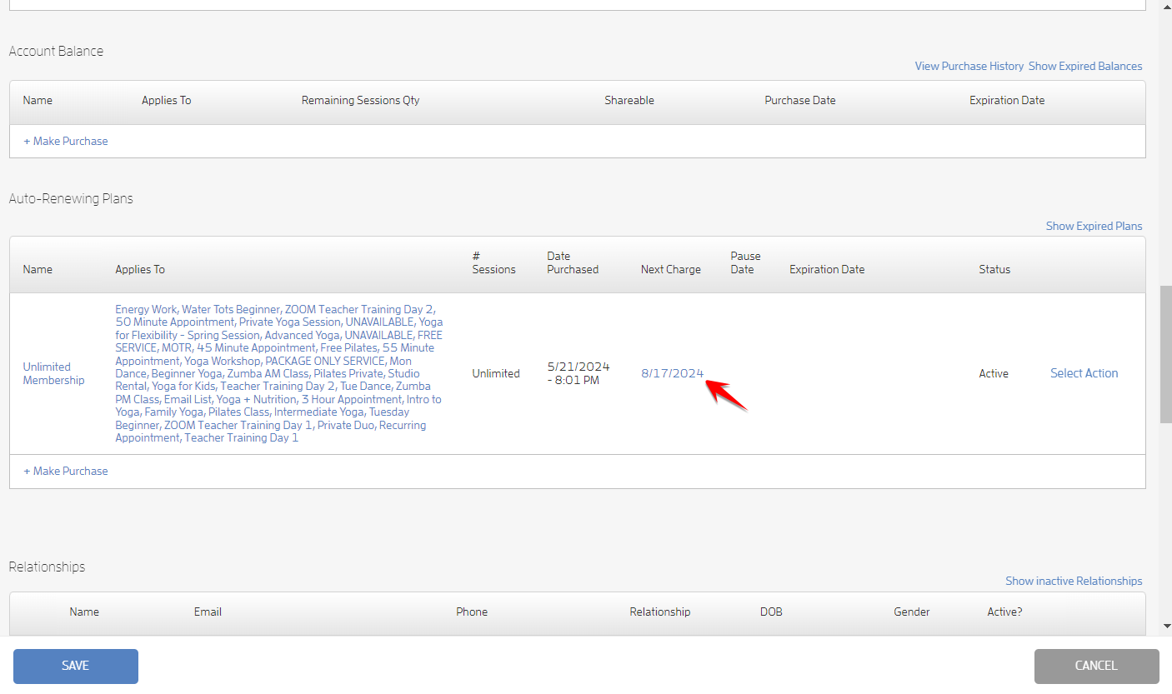Open the 3 Hour Appointment link
1172x694 pixels.
[x=351, y=399]
